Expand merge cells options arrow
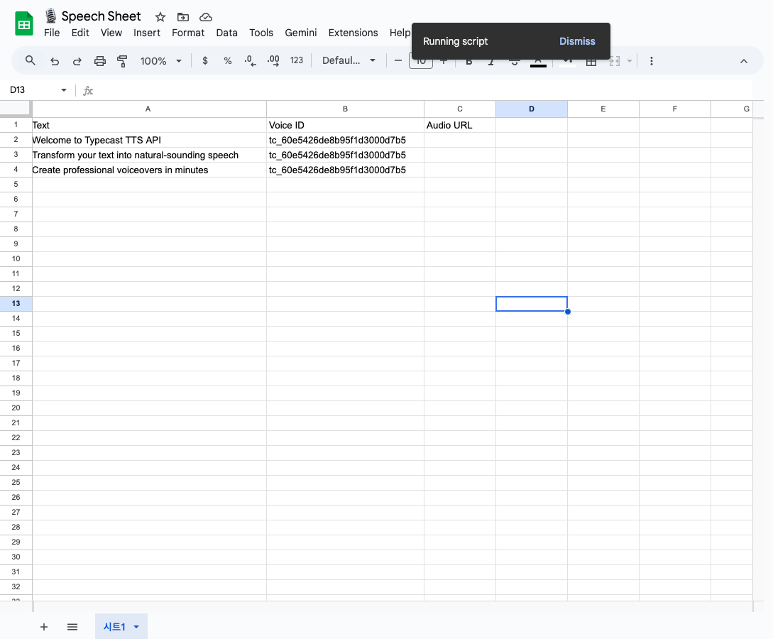Viewport: 773px width, 639px height. (x=630, y=61)
